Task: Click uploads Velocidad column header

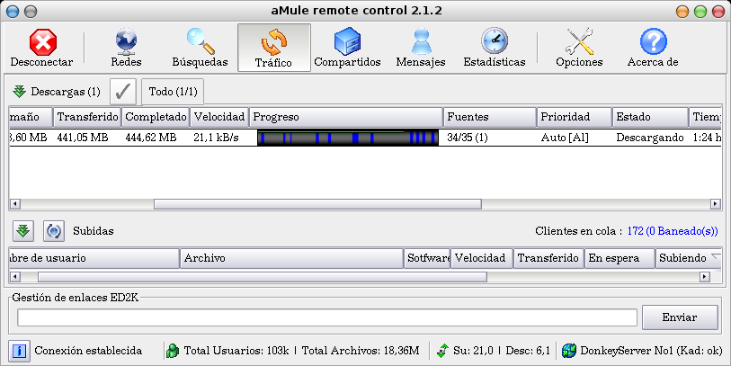Action: click(x=482, y=258)
